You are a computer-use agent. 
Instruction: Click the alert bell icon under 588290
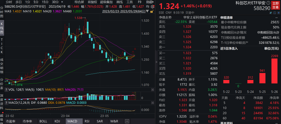coord(275,13)
